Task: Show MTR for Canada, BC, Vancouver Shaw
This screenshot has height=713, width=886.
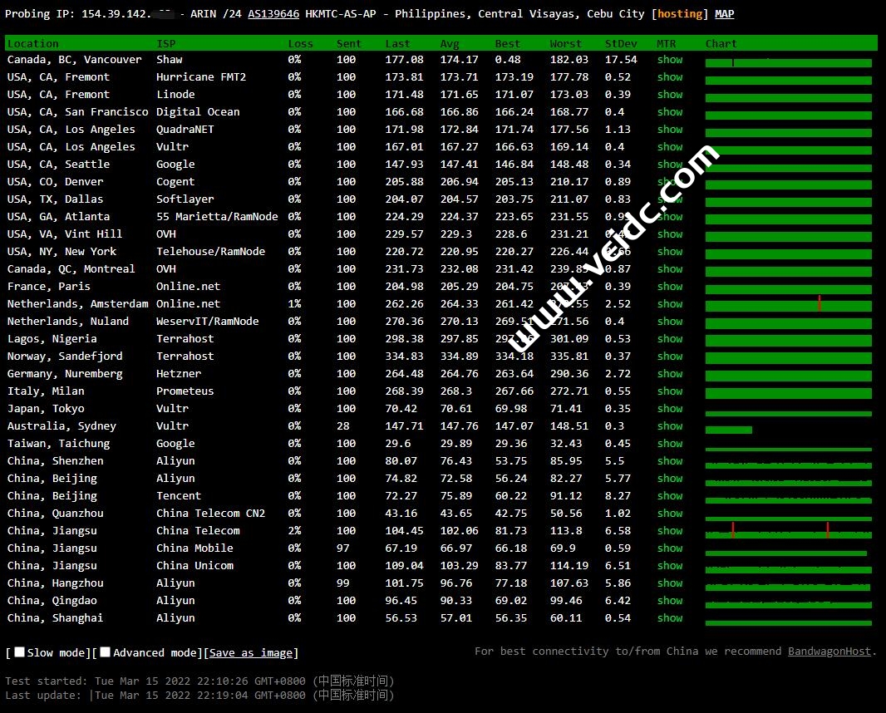Action: pos(670,59)
